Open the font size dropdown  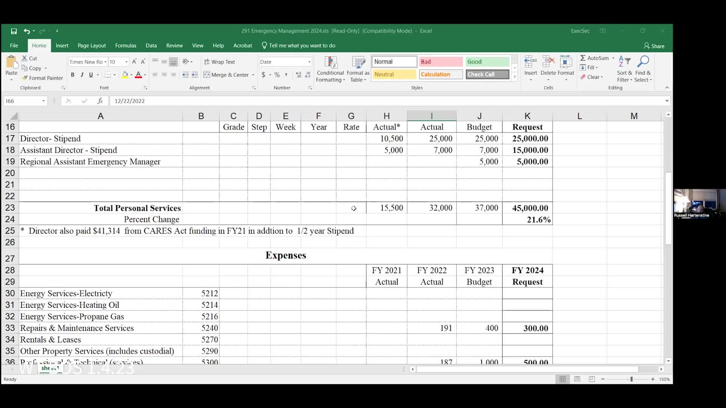coord(126,62)
